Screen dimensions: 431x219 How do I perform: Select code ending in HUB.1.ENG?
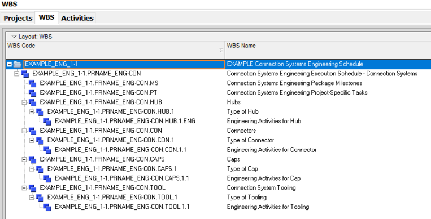coord(125,121)
